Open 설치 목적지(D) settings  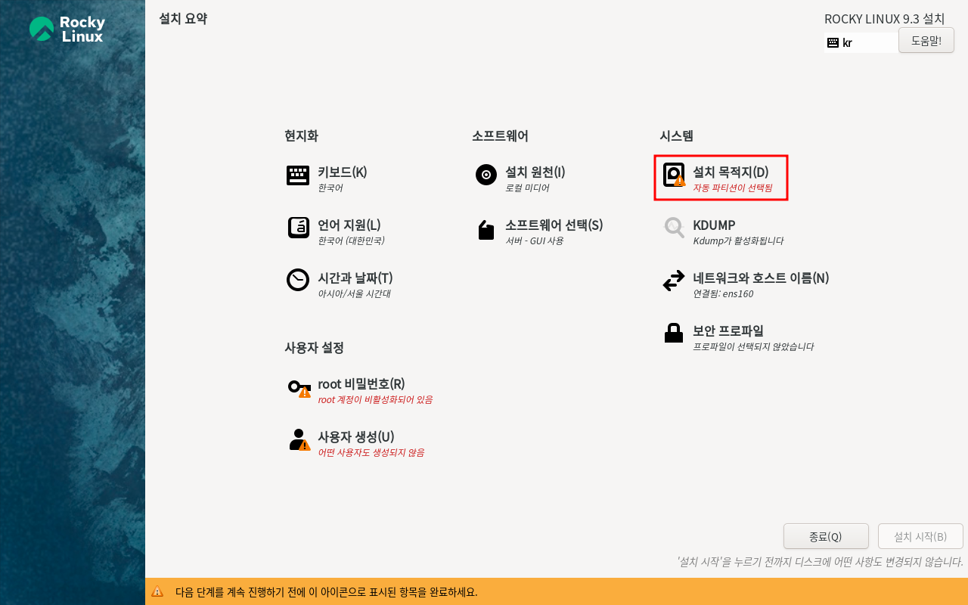click(731, 172)
